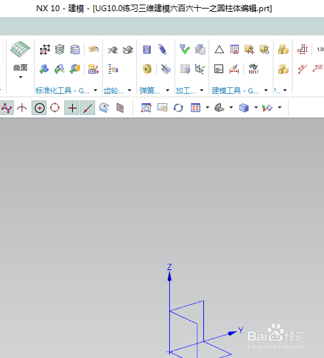Open the fit view dropdown arrow
Image resolution: width=324 pixels, height=358 pixels.
pos(207,107)
